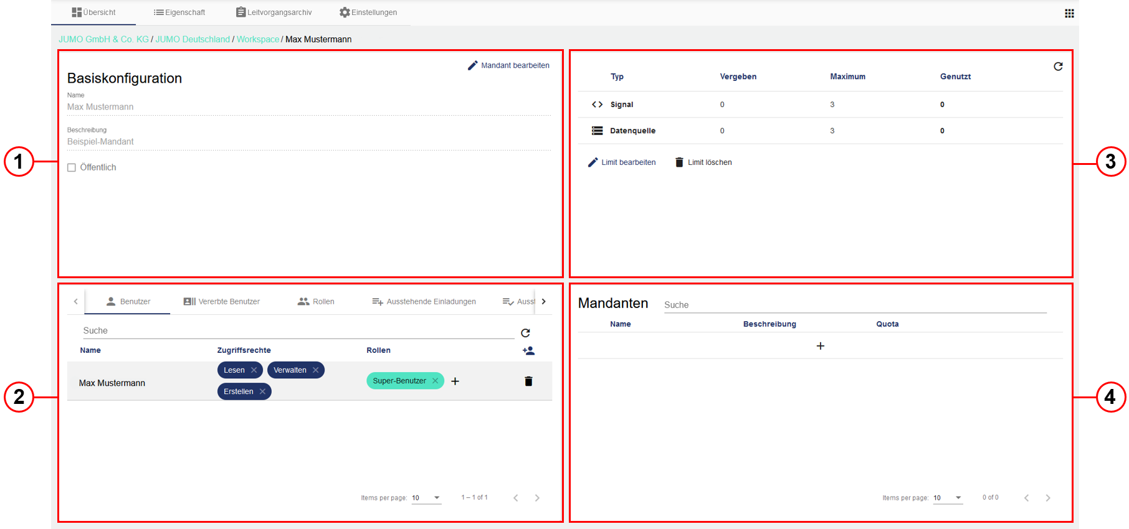Screen dimensions: 1129x529
Task: Click the add user icon
Action: [x=528, y=351]
